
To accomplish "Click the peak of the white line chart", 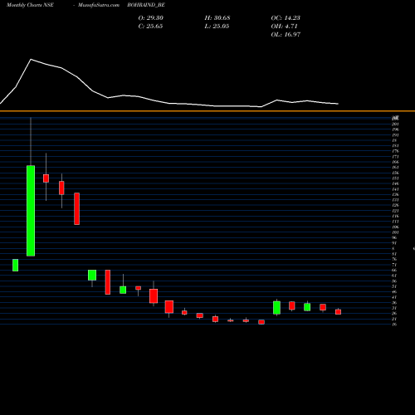I will tap(31, 59).
